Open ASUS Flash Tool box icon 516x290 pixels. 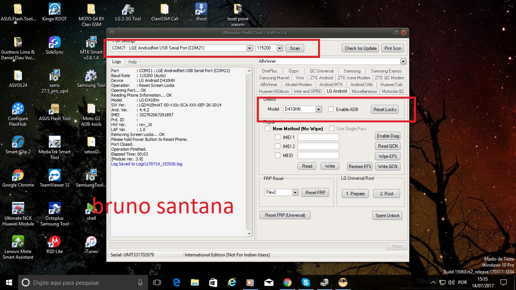[55, 111]
